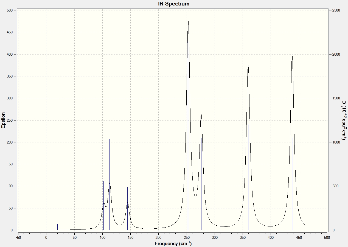Select the tallest peak apex near 253 cm-1

188,21
